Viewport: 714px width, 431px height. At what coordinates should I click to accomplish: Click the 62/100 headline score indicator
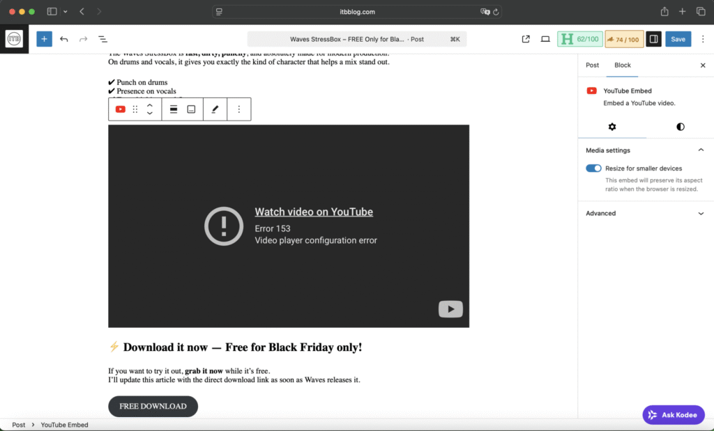pyautogui.click(x=579, y=38)
